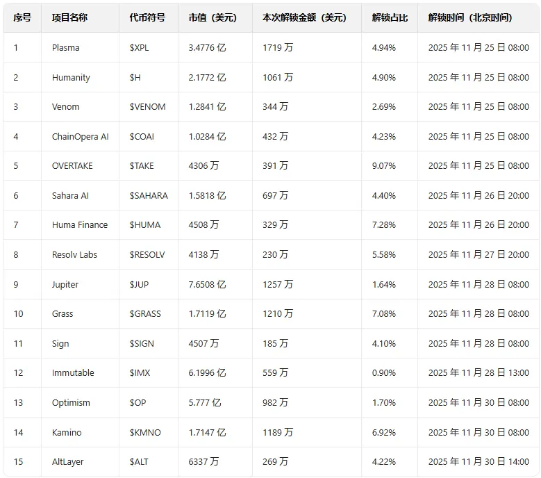Image resolution: width=541 pixels, height=478 pixels.
Task: Click the $VENOM token symbol
Action: coord(147,106)
